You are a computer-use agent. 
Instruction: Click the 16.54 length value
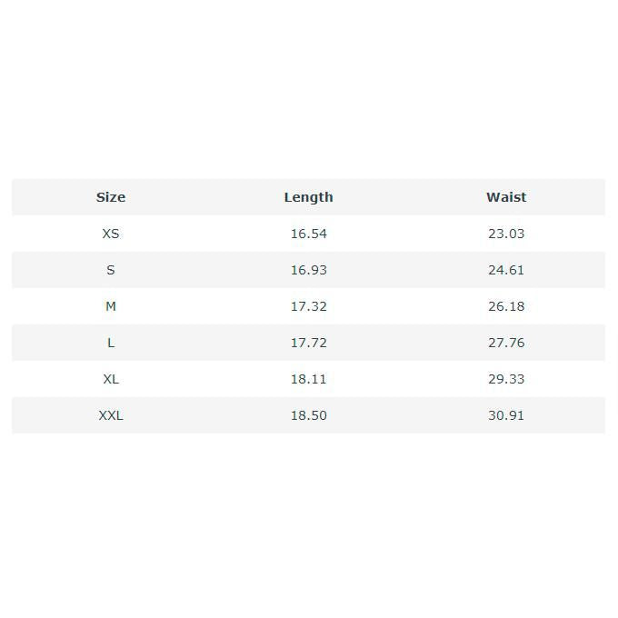308,234
